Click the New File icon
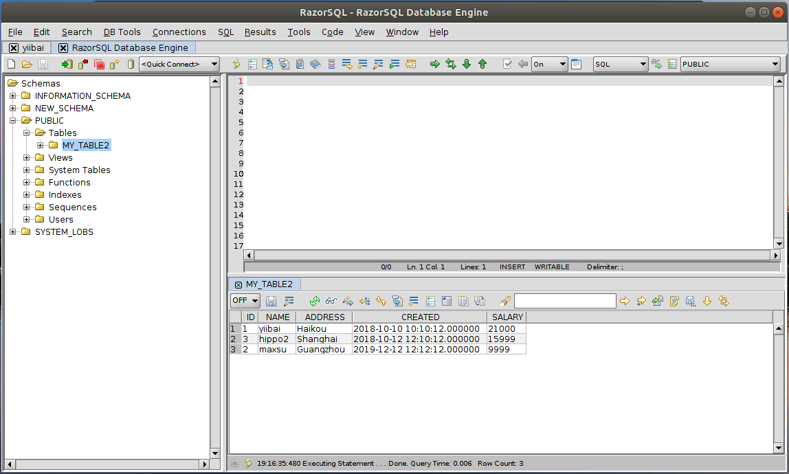 (x=11, y=64)
